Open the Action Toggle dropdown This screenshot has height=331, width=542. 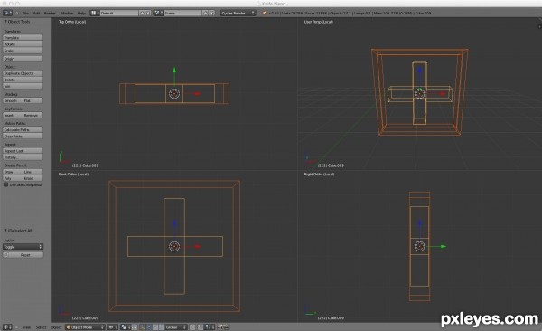pyautogui.click(x=23, y=247)
